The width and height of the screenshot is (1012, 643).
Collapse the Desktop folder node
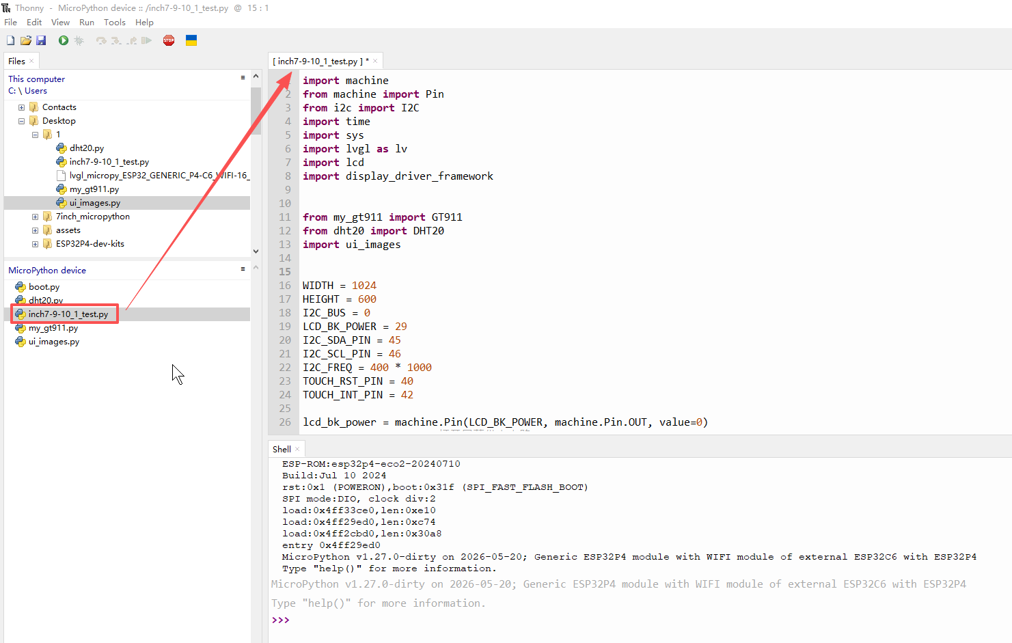point(21,121)
